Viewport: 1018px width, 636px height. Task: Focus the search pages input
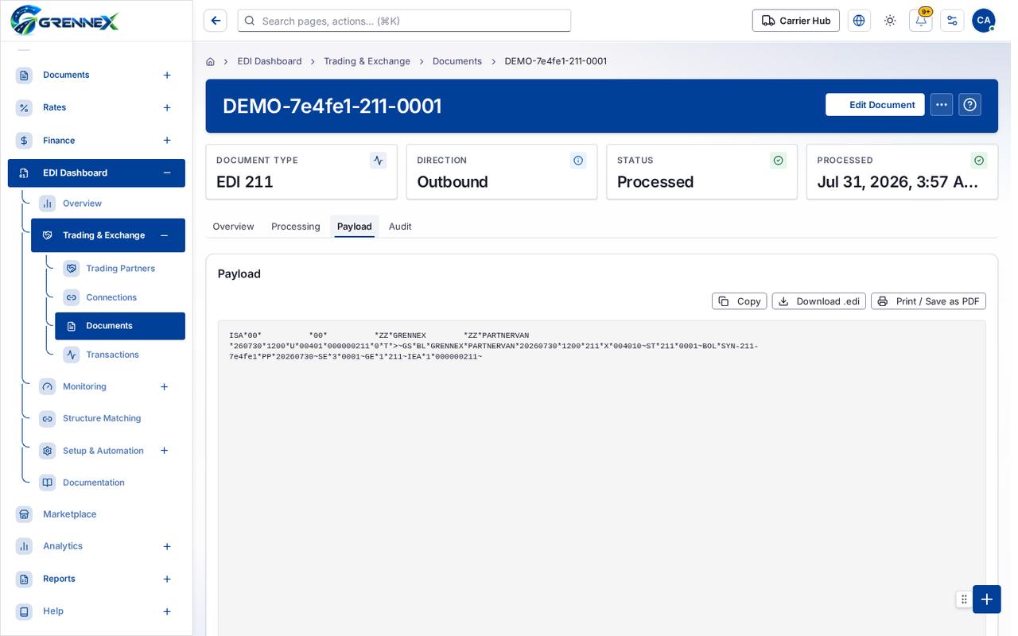404,21
